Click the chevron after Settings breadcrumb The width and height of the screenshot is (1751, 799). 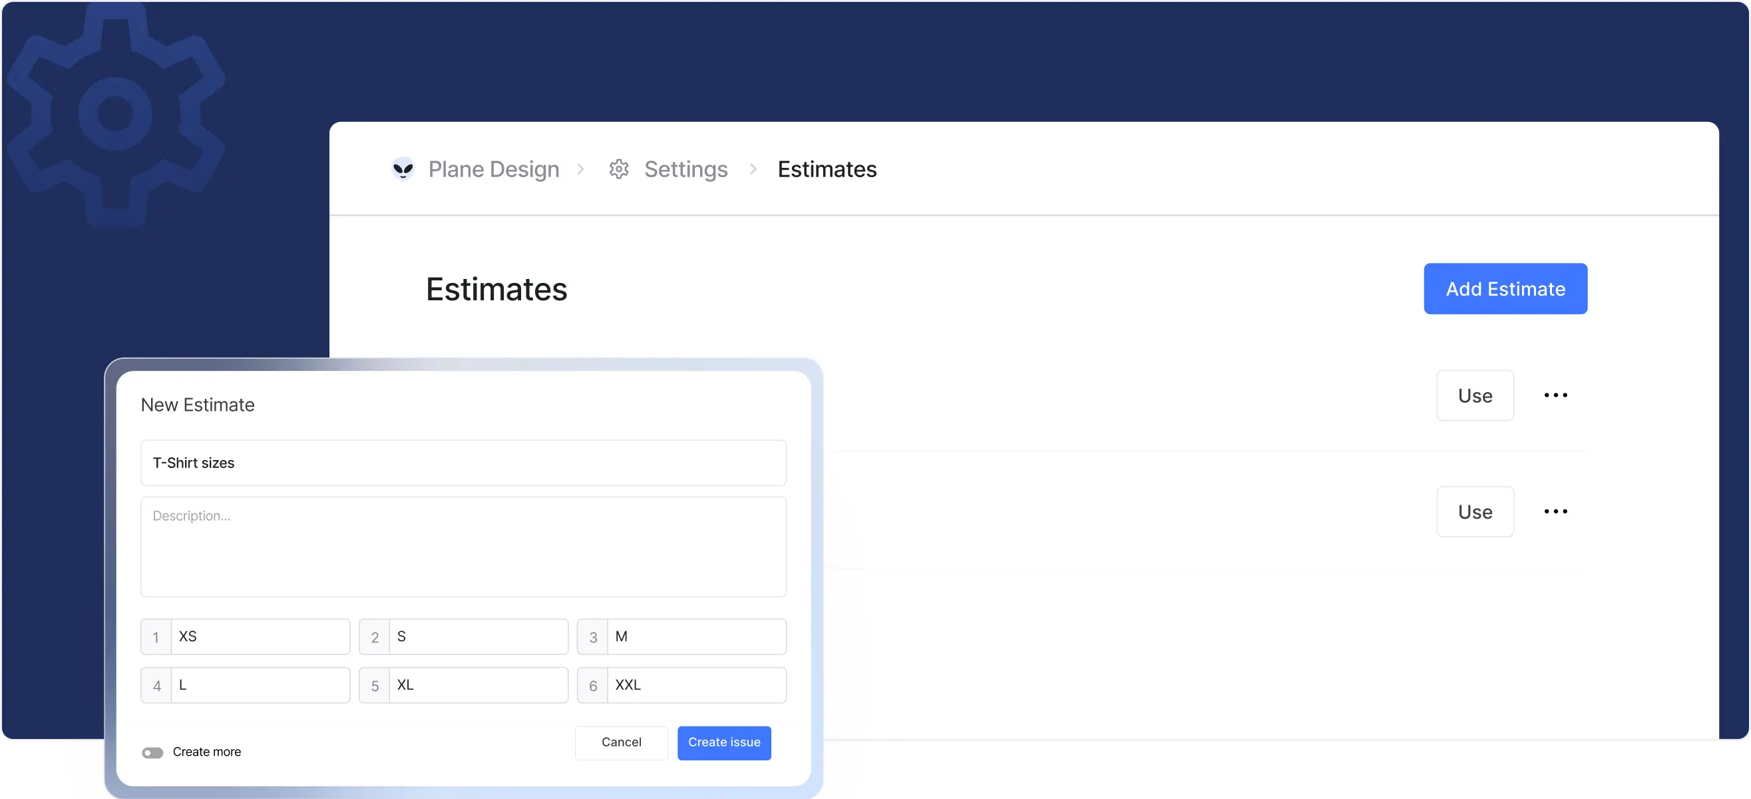point(753,168)
